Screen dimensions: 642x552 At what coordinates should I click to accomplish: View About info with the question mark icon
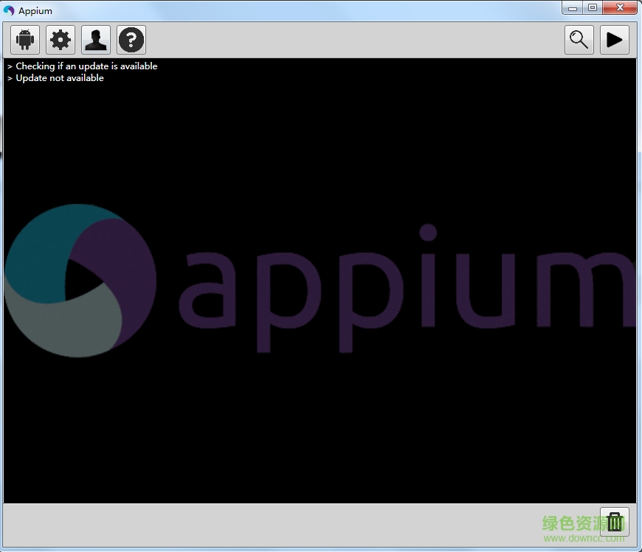[x=131, y=40]
